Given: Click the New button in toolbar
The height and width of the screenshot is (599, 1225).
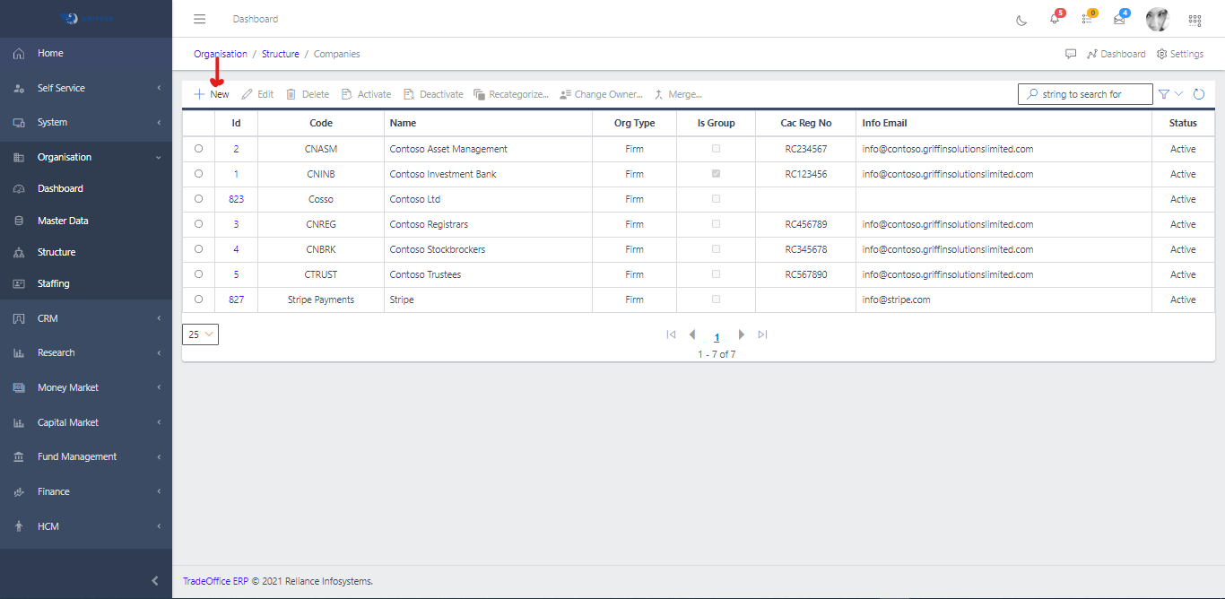Looking at the screenshot, I should [x=212, y=94].
